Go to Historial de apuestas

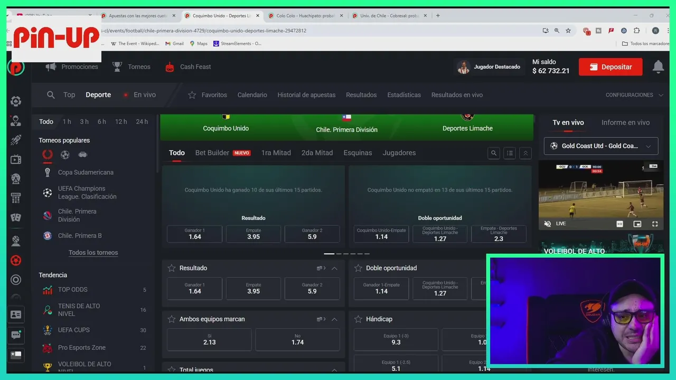tap(306, 95)
